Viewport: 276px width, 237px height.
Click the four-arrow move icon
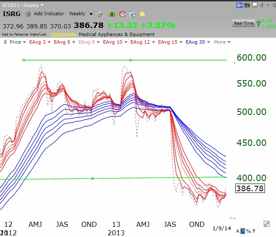[x=262, y=5]
